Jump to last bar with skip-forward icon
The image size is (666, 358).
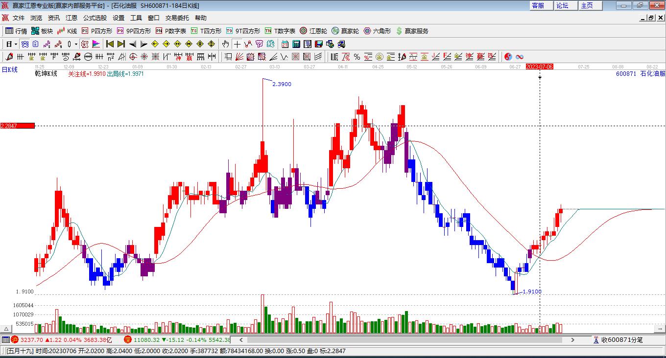tap(121, 44)
